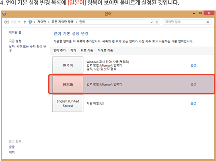Expand the address bar history dropdown
Image resolution: width=216 pixels, height=161 pixels.
coord(152,22)
